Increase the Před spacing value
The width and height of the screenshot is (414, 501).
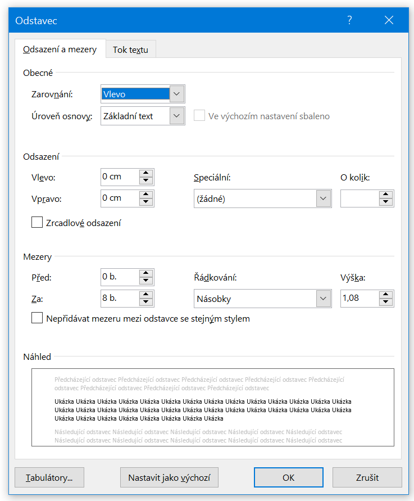click(x=146, y=273)
